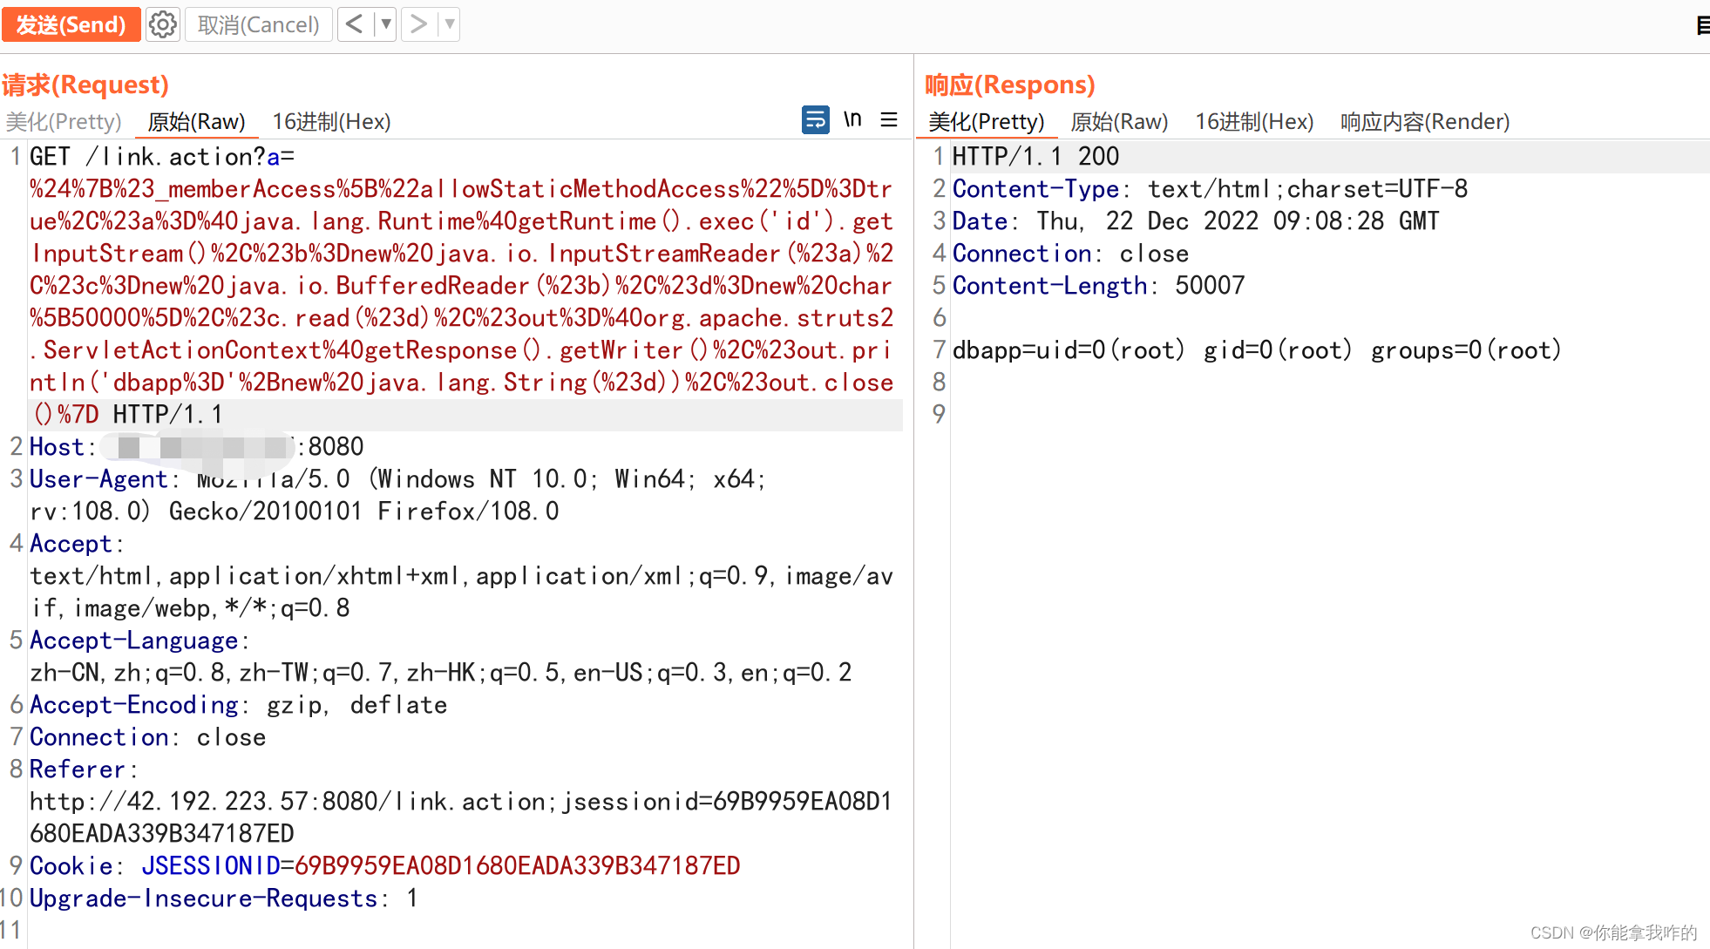
Task: Click the layout icon at top right
Action: pos(1702,25)
